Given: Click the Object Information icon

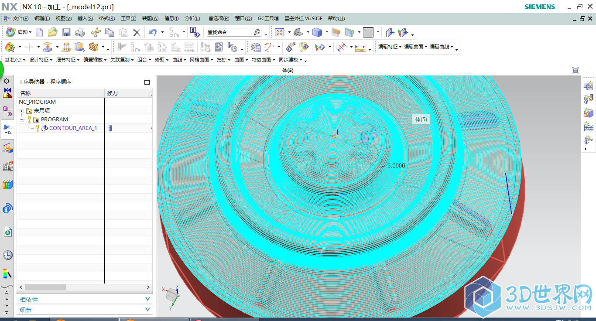Looking at the screenshot, I should 195,32.
